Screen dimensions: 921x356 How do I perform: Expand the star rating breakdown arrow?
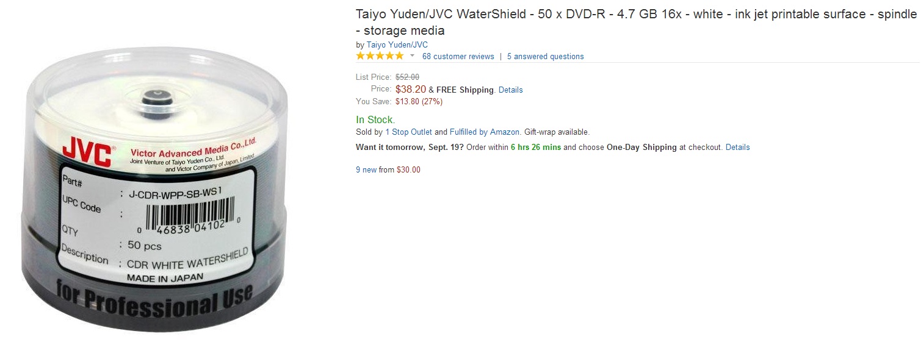412,56
